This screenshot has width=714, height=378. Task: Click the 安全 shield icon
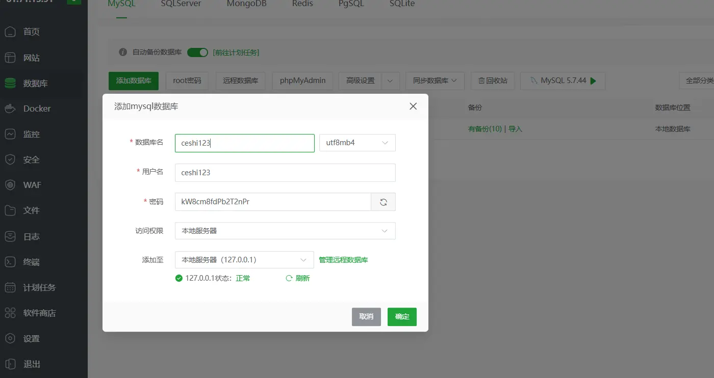click(10, 159)
